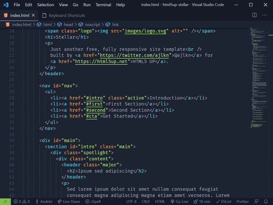
Task: Click errors and warnings count in status bar
Action: pos(21,201)
